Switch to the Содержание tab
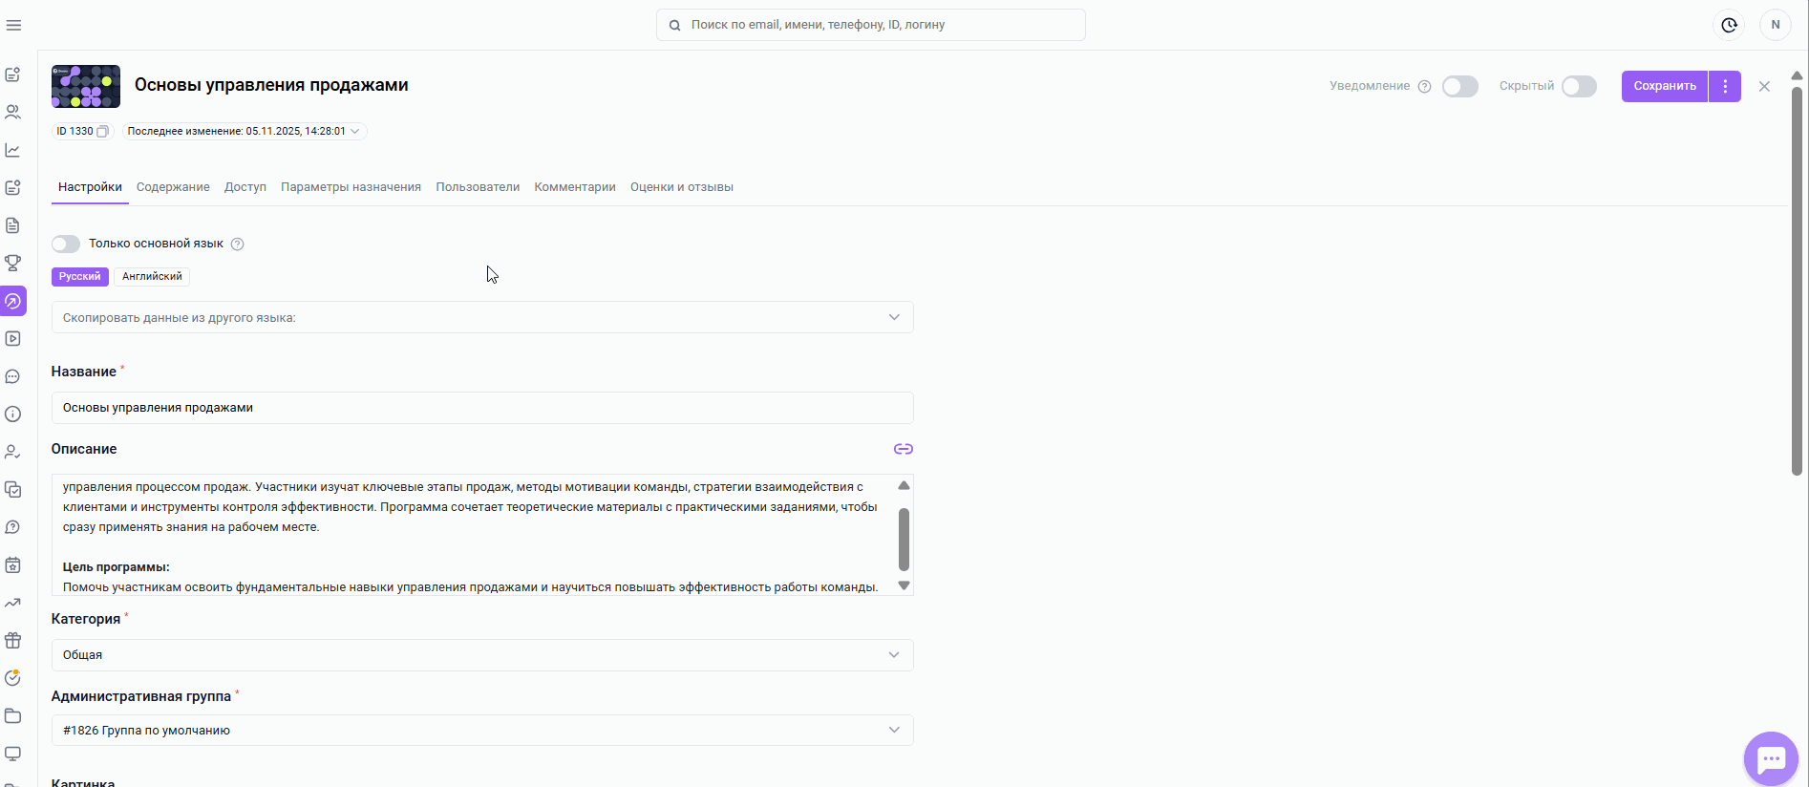1809x787 pixels. tap(173, 187)
